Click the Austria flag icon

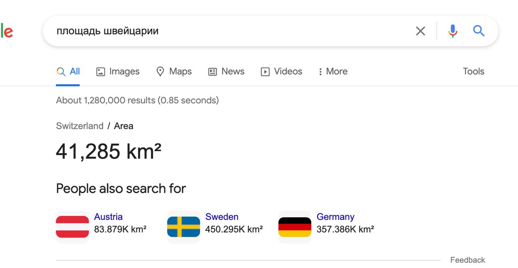click(x=72, y=227)
